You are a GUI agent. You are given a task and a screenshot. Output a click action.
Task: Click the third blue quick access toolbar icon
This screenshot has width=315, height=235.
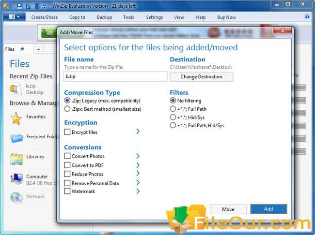point(37,6)
